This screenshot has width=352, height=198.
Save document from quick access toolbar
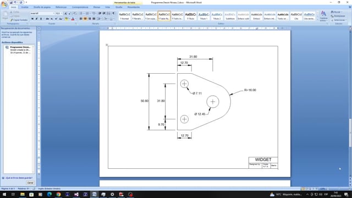[x=11, y=2]
